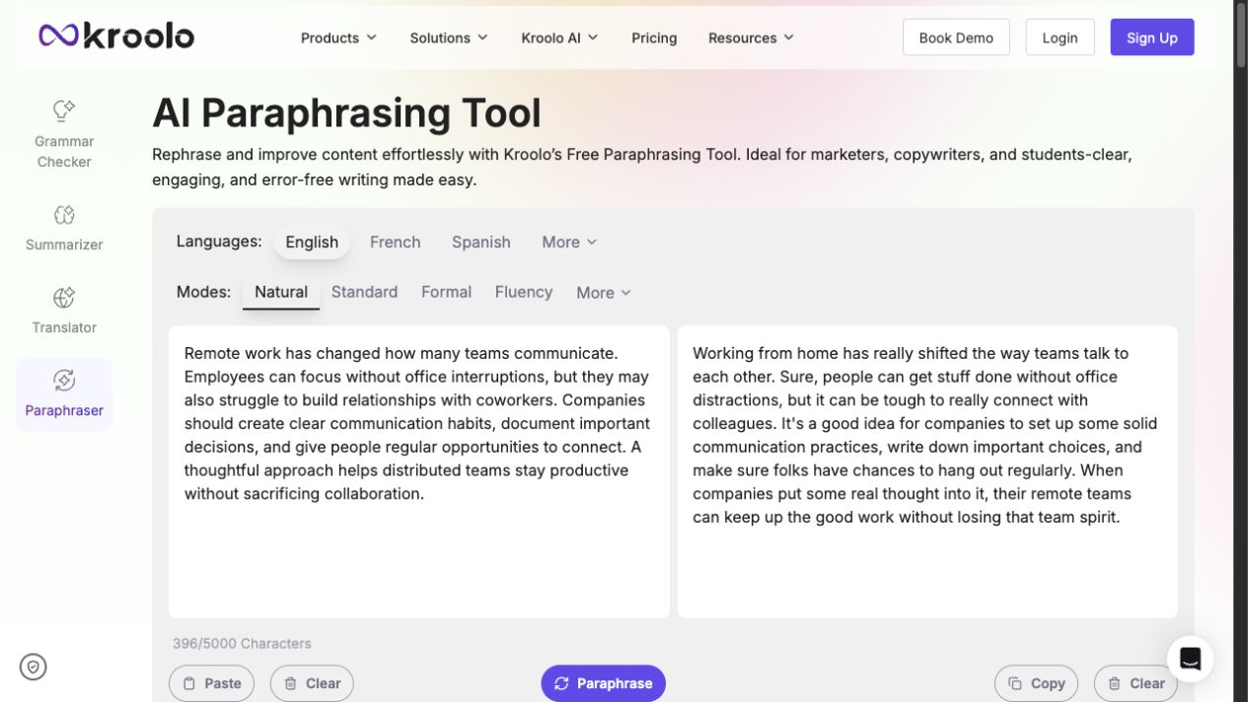Image resolution: width=1248 pixels, height=702 pixels.
Task: Click the Sign Up button
Action: pyautogui.click(x=1151, y=37)
